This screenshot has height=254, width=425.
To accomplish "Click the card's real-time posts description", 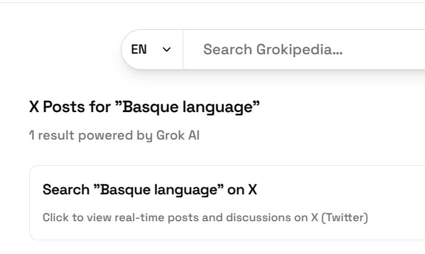I will click(x=205, y=218).
